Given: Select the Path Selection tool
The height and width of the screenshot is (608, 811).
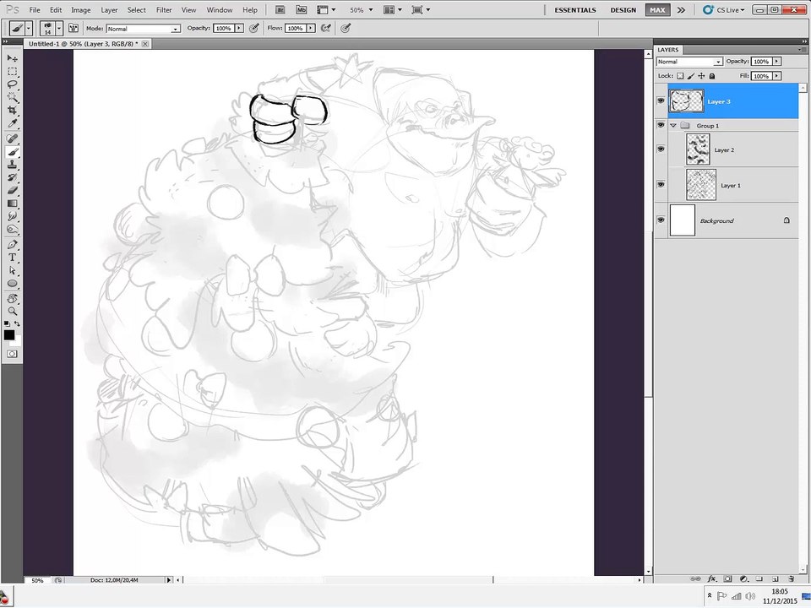Looking at the screenshot, I should [12, 270].
